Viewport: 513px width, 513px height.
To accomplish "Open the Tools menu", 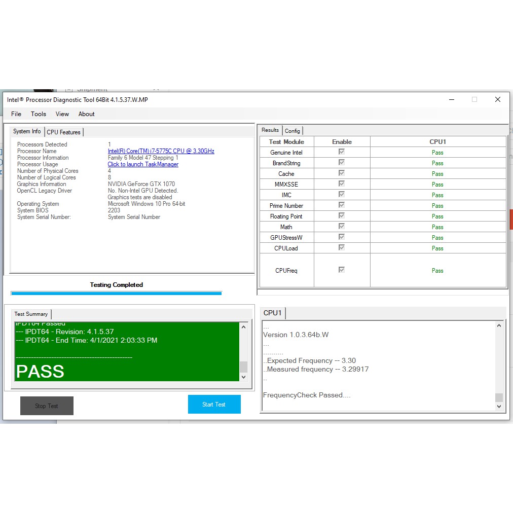I will click(x=39, y=114).
